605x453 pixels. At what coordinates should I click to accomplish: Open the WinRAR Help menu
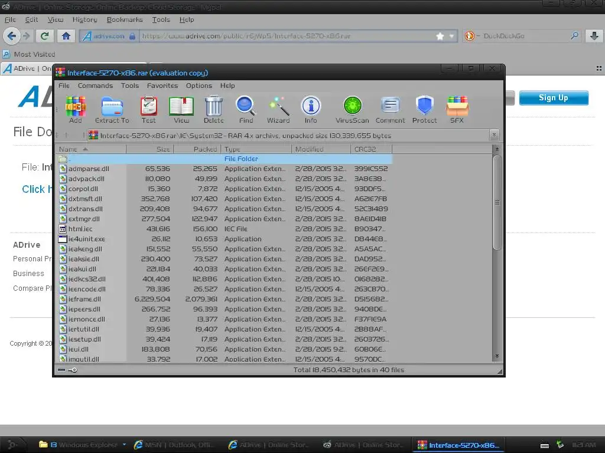tap(227, 86)
